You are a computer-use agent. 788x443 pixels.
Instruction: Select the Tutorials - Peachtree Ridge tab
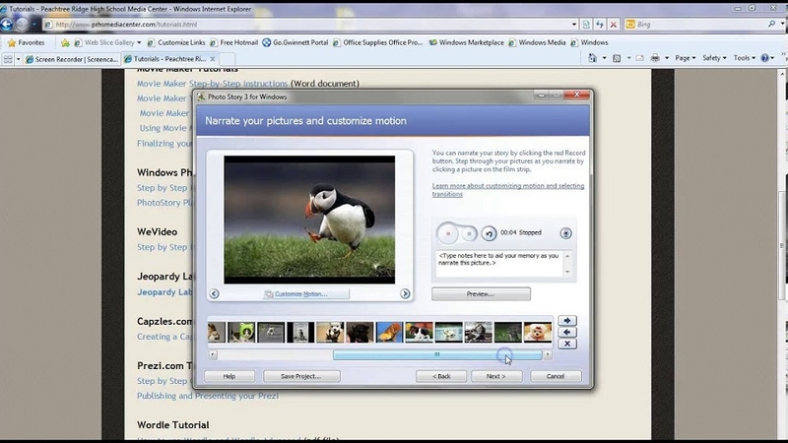[169, 59]
